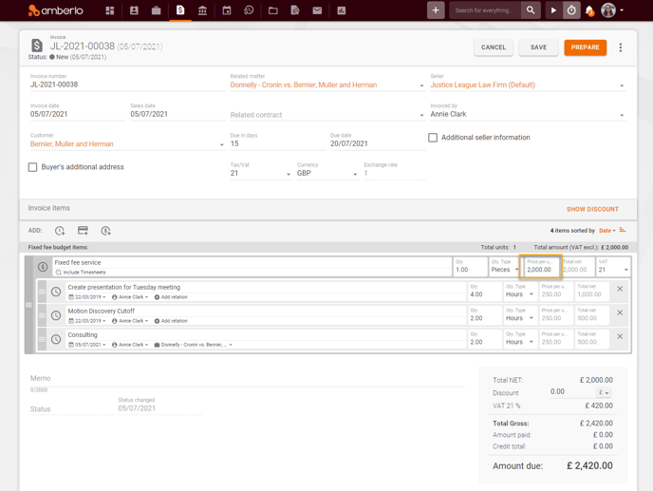Open the bank building icon in top navigation
The image size is (653, 491).
click(x=203, y=10)
